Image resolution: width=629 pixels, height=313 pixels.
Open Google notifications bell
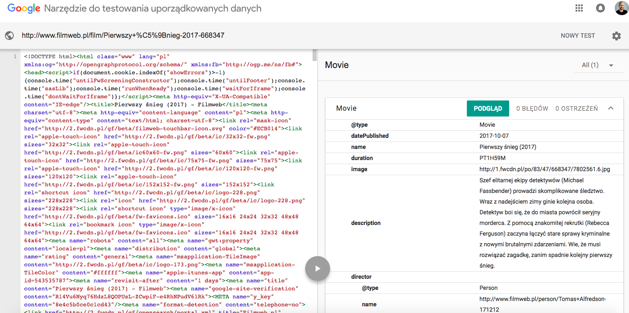pos(600,8)
